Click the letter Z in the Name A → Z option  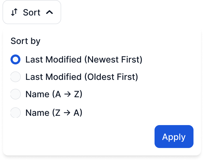[x=77, y=94]
